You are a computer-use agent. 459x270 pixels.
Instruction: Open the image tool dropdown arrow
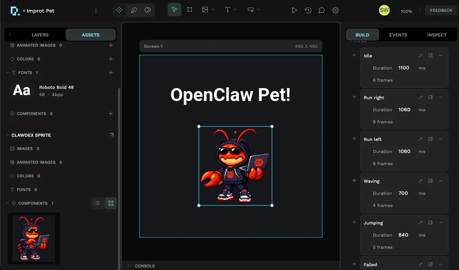213,9
